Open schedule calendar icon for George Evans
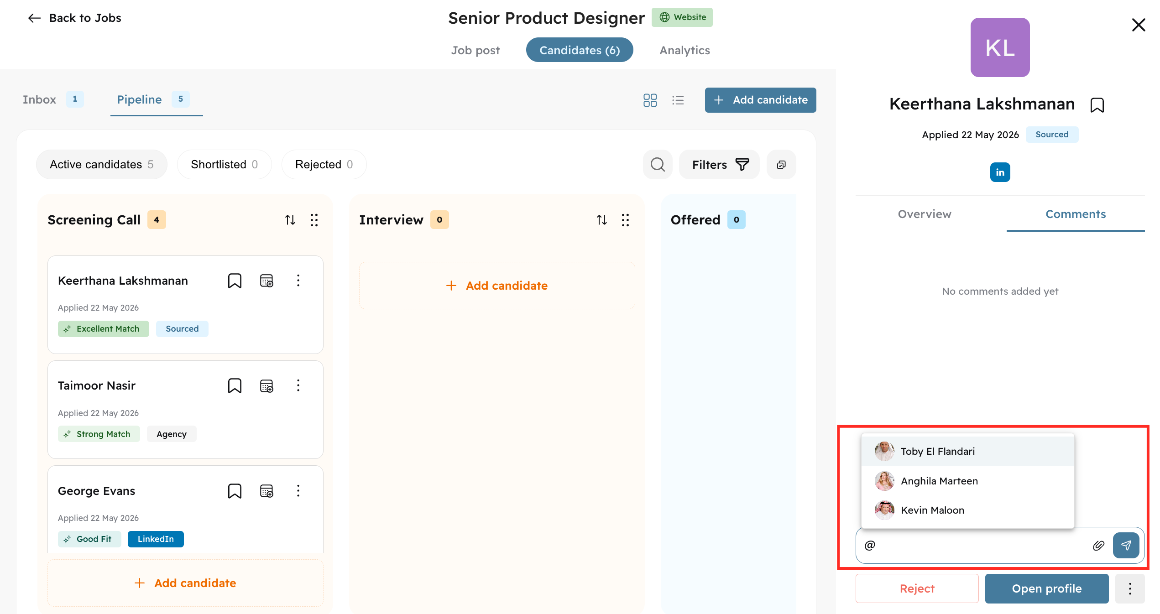Image resolution: width=1160 pixels, height=614 pixels. [x=266, y=491]
